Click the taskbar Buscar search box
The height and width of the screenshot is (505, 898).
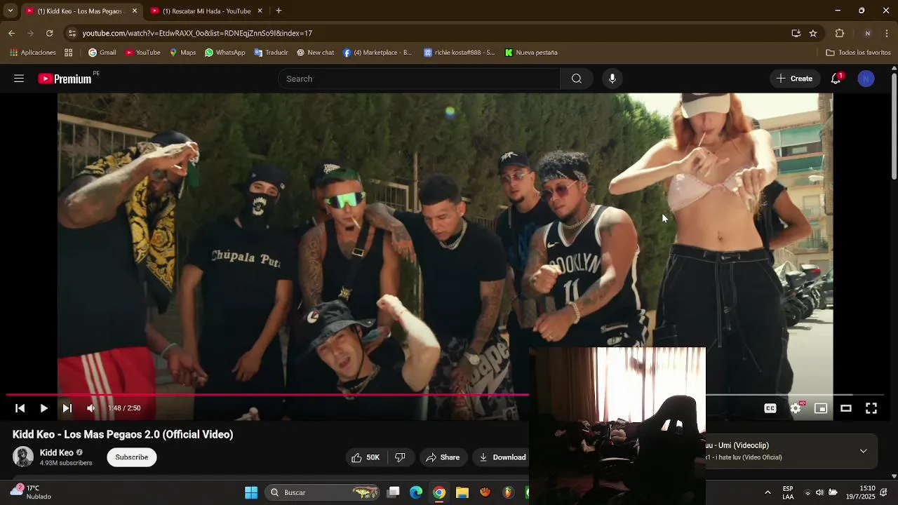[x=323, y=492]
